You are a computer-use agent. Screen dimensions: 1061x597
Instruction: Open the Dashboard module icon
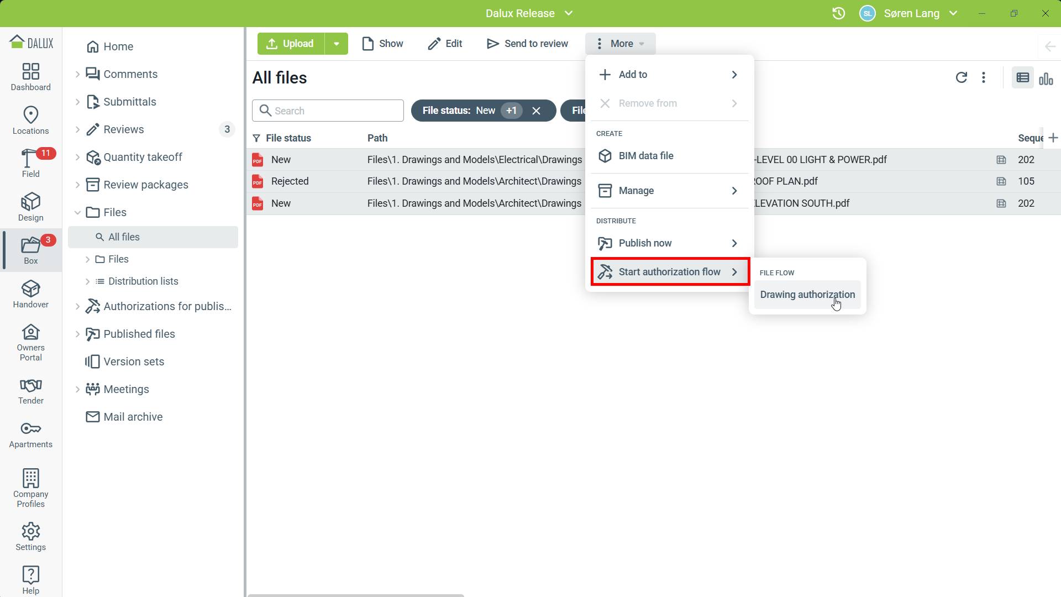[30, 77]
